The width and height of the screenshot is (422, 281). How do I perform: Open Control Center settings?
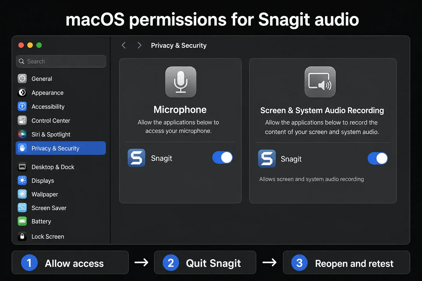[61, 120]
